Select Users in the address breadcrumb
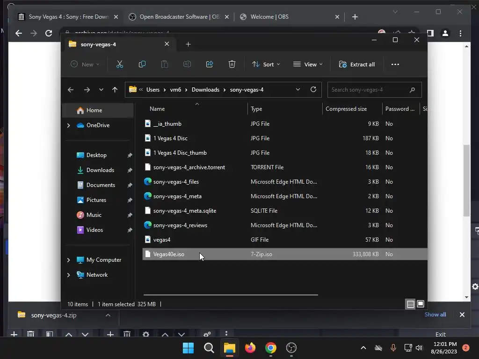This screenshot has height=359, width=479. tap(153, 90)
